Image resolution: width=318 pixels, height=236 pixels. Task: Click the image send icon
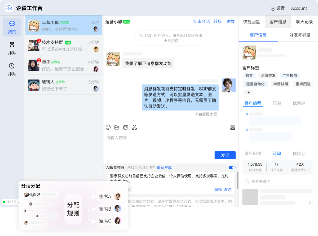click(x=126, y=127)
